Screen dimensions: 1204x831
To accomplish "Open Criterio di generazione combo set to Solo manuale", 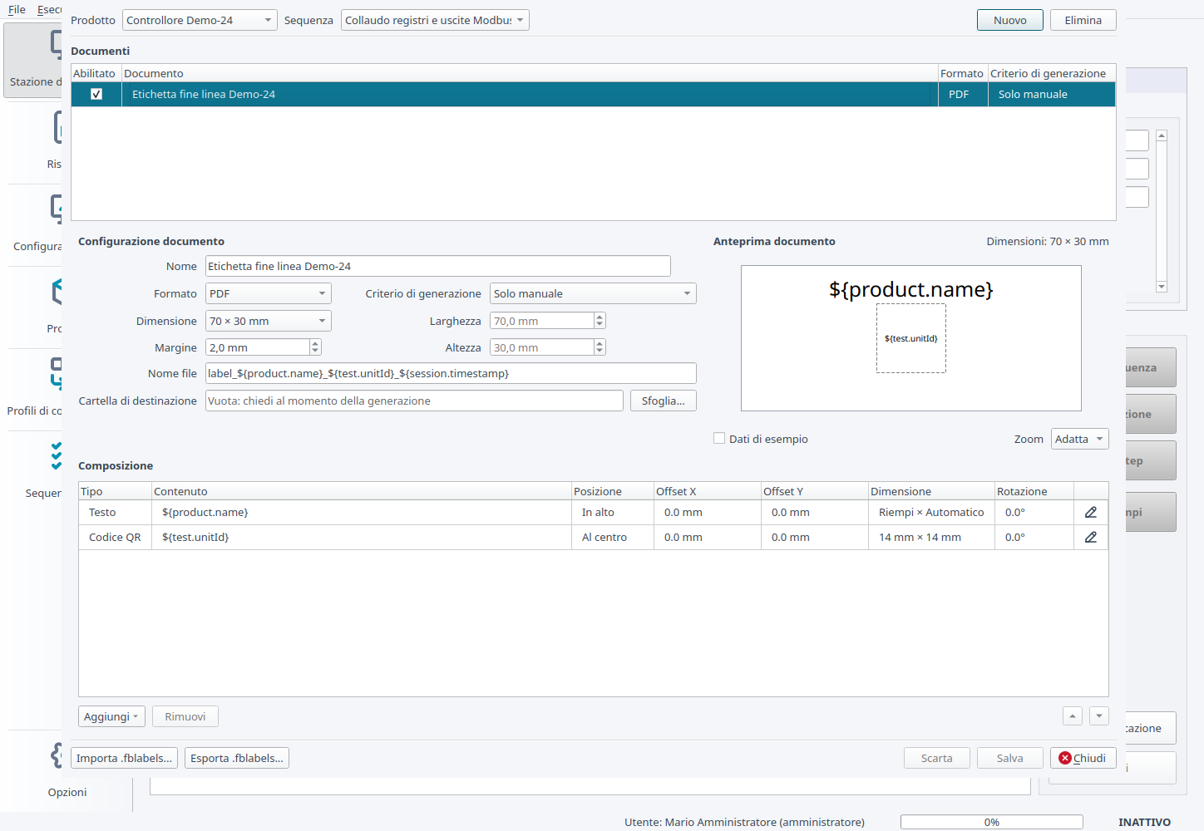I will tap(593, 293).
